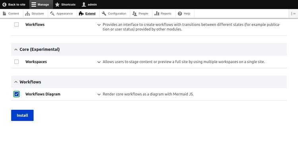This screenshot has height=147, width=298.
Task: Click the Back to site arrow icon
Action: [x=4, y=4]
